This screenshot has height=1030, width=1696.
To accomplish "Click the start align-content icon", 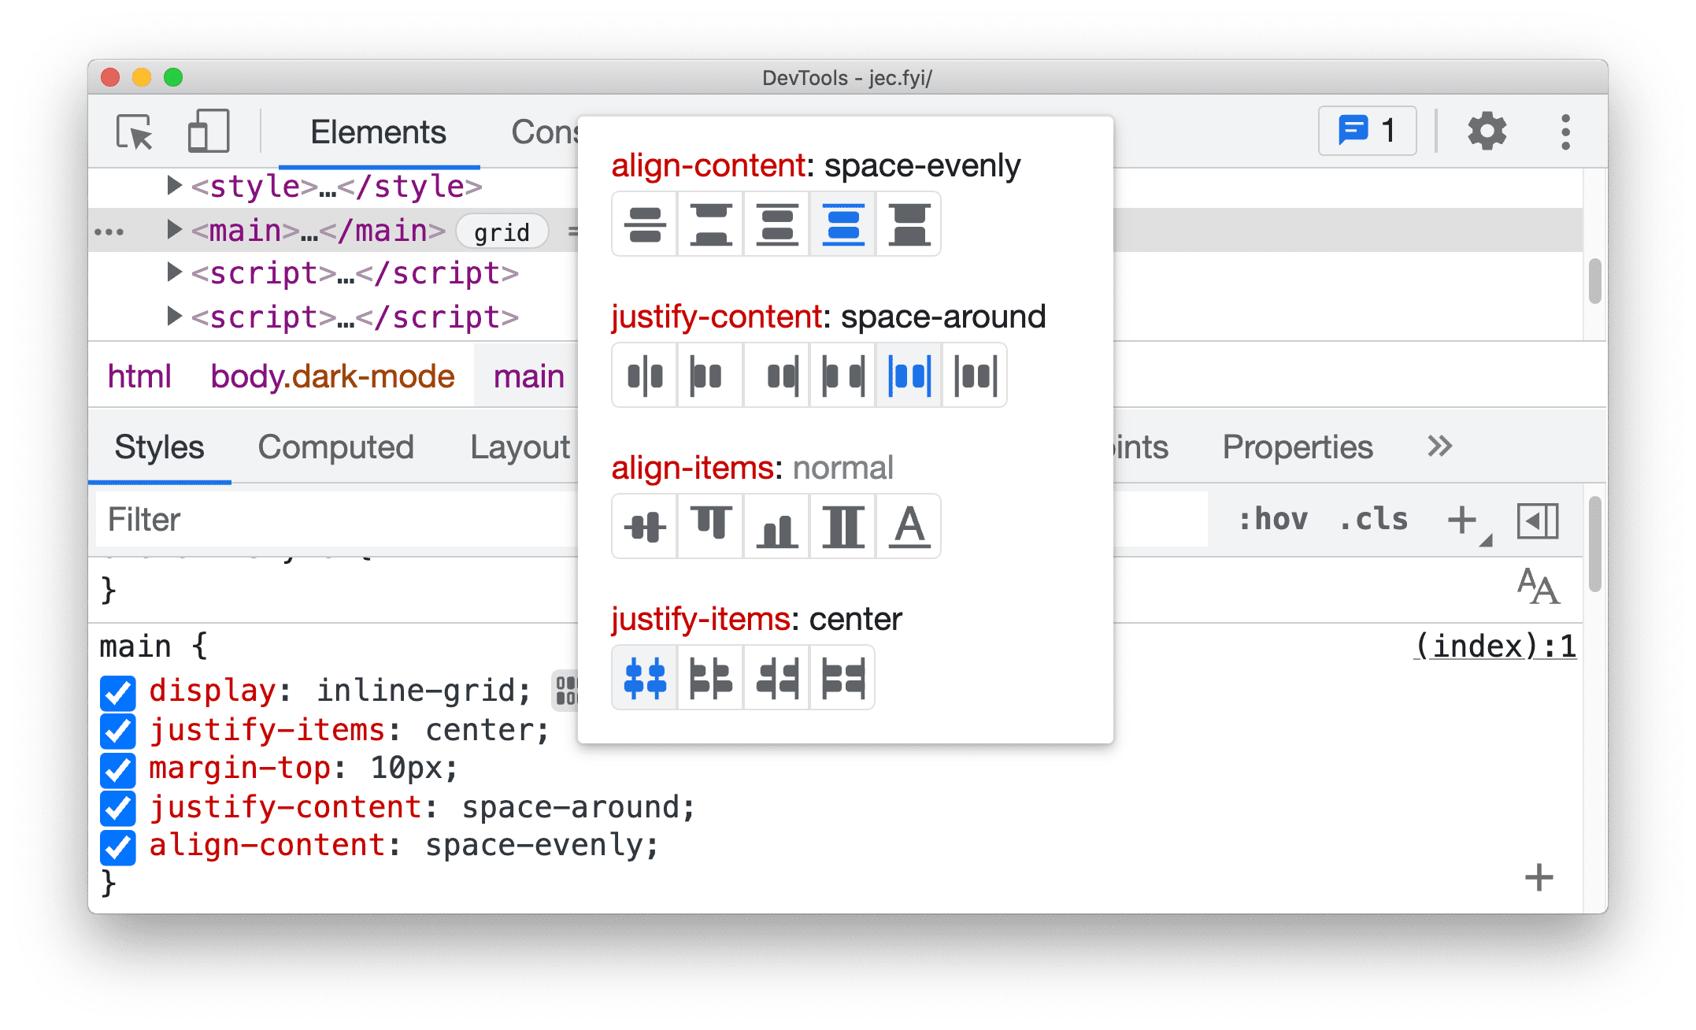I will point(711,228).
